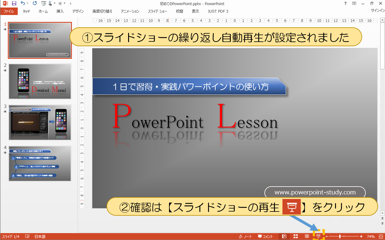Start slideshow from beginning in quick access toolbar

click(x=44, y=4)
